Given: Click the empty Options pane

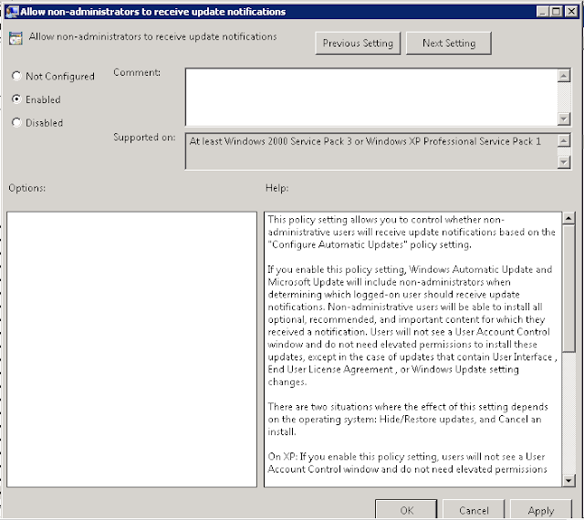Looking at the screenshot, I should [131, 349].
